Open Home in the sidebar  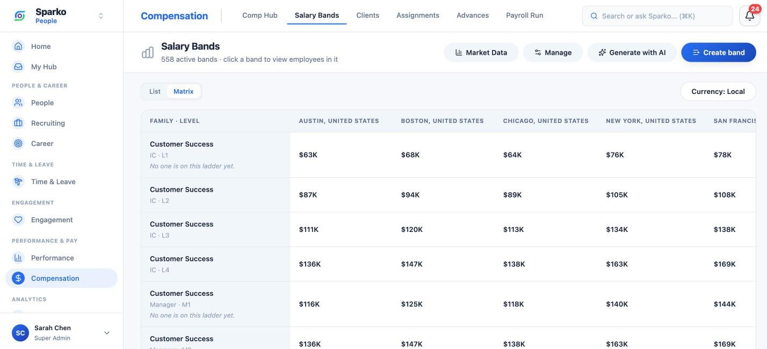click(61, 46)
